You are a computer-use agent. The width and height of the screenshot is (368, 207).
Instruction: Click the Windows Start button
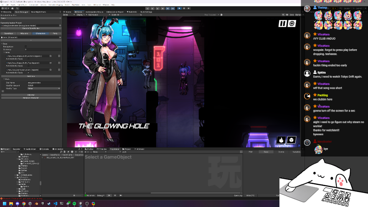(4, 204)
